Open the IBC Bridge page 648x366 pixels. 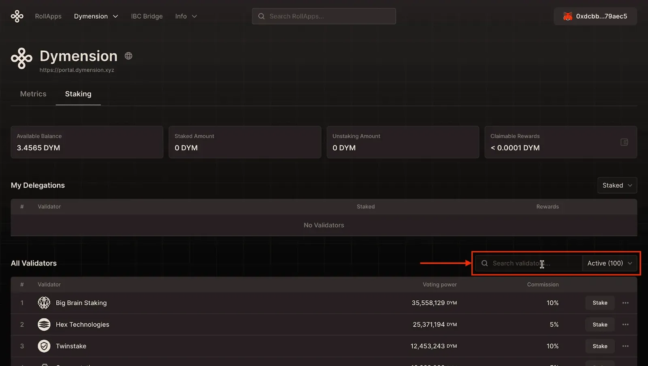click(147, 16)
